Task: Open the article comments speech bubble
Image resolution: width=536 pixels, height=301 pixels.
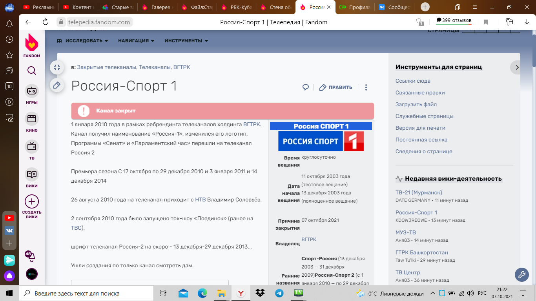Action: click(306, 87)
